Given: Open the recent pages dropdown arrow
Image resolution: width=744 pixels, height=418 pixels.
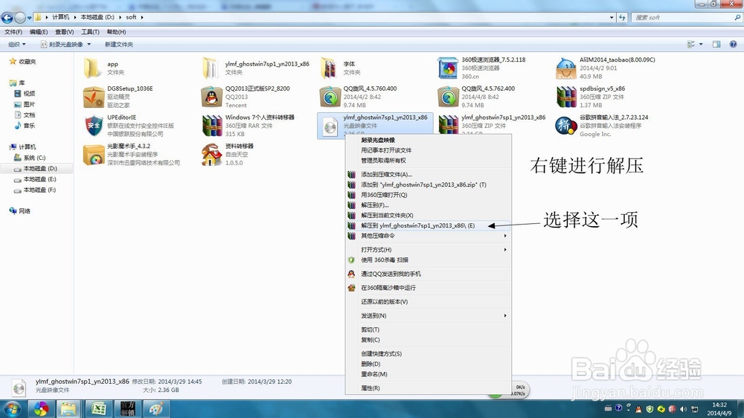Looking at the screenshot, I should point(29,18).
